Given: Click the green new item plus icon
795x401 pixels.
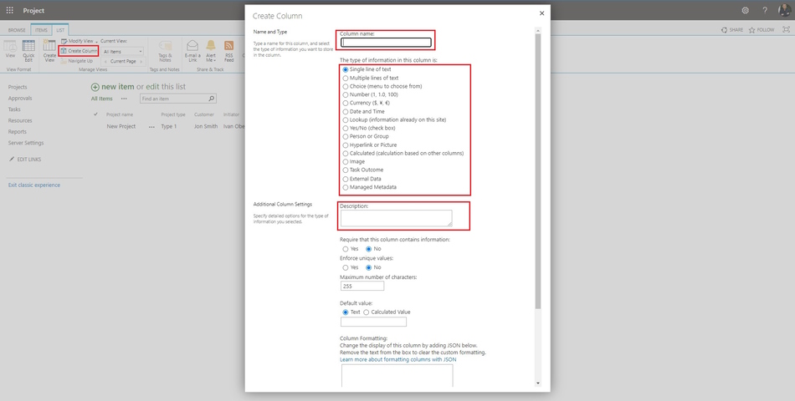Looking at the screenshot, I should point(95,87).
